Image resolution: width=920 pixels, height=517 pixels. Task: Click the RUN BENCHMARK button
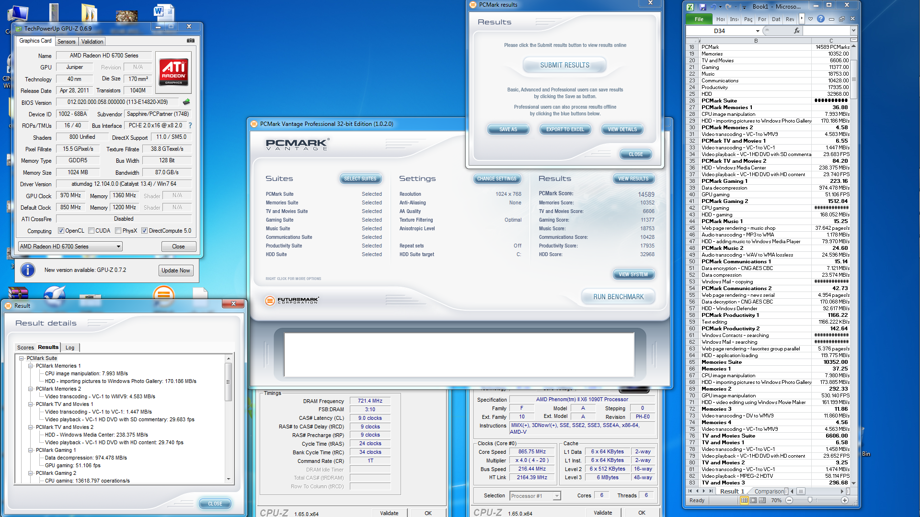618,297
